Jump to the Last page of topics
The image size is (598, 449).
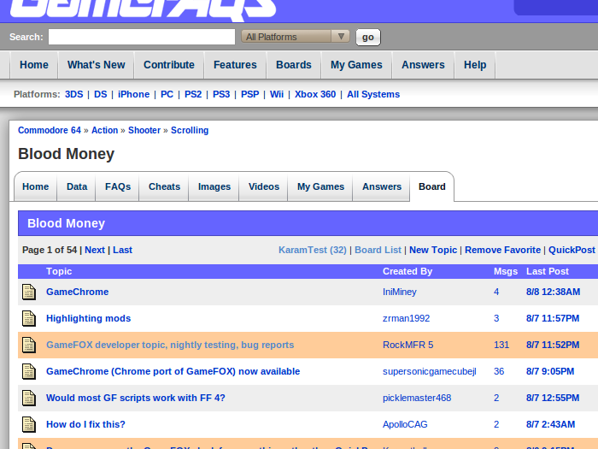pos(122,250)
